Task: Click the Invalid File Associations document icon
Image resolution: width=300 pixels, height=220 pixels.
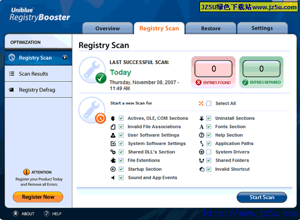Action: pos(113,127)
